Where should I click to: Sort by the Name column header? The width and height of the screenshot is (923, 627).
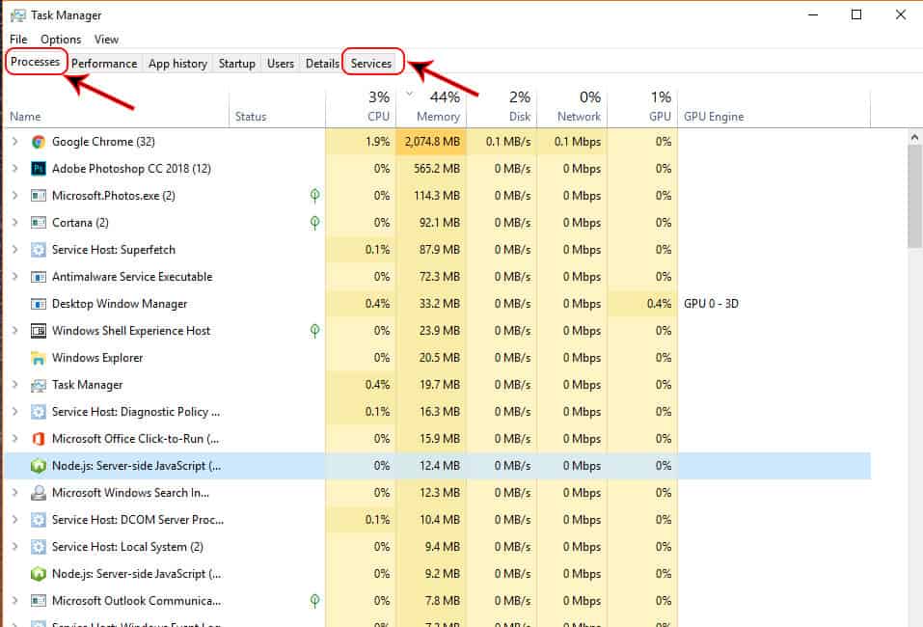point(116,108)
